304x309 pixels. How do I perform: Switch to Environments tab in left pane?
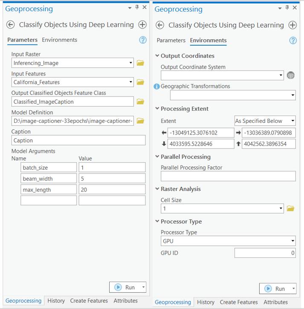click(x=60, y=40)
